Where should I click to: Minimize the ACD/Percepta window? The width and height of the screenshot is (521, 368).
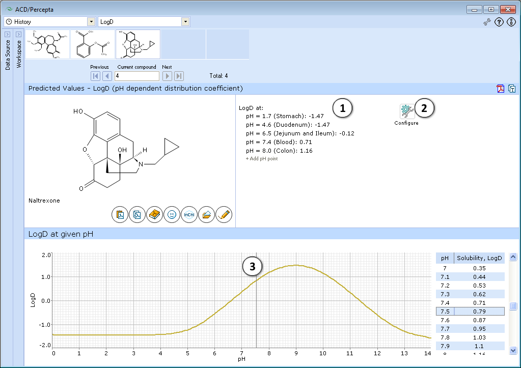474,10
